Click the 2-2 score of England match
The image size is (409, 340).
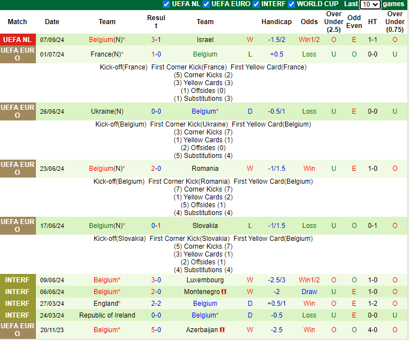156,304
